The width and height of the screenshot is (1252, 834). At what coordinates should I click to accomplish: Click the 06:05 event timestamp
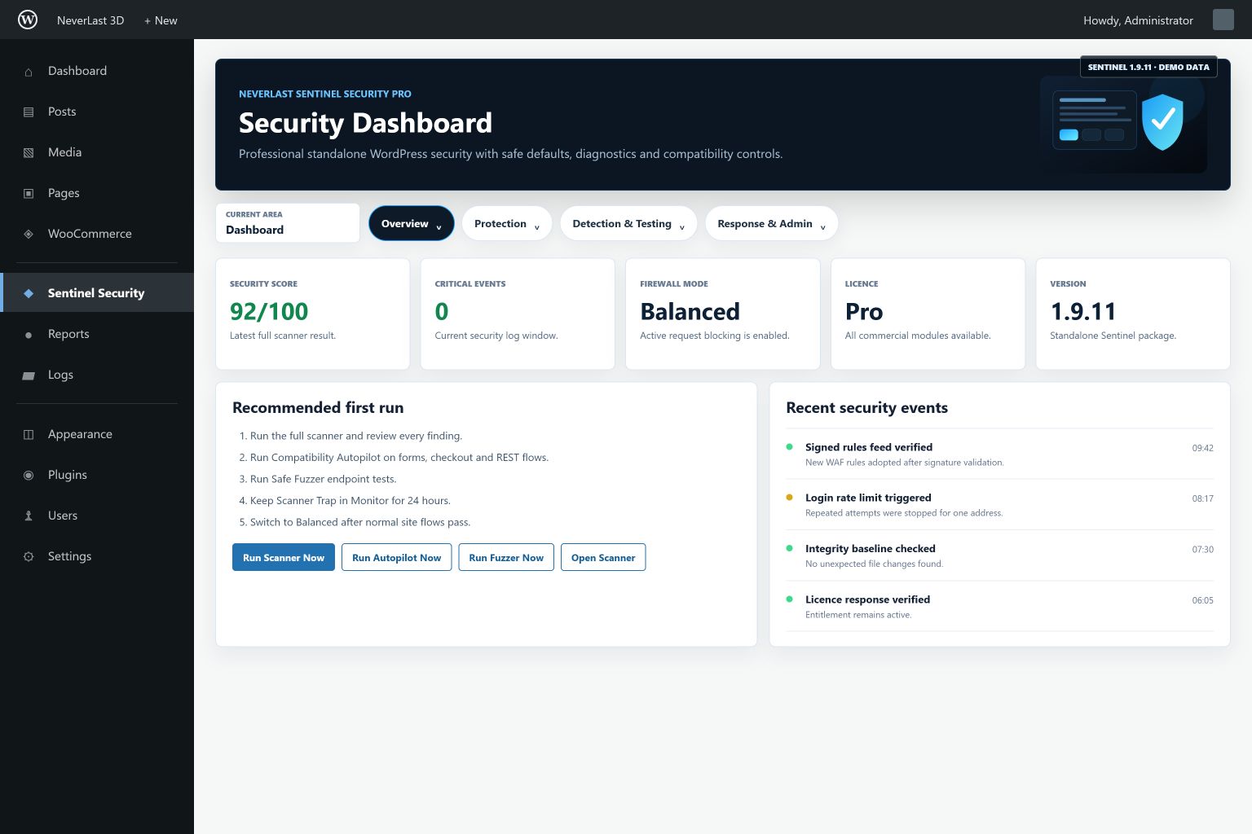coord(1202,600)
